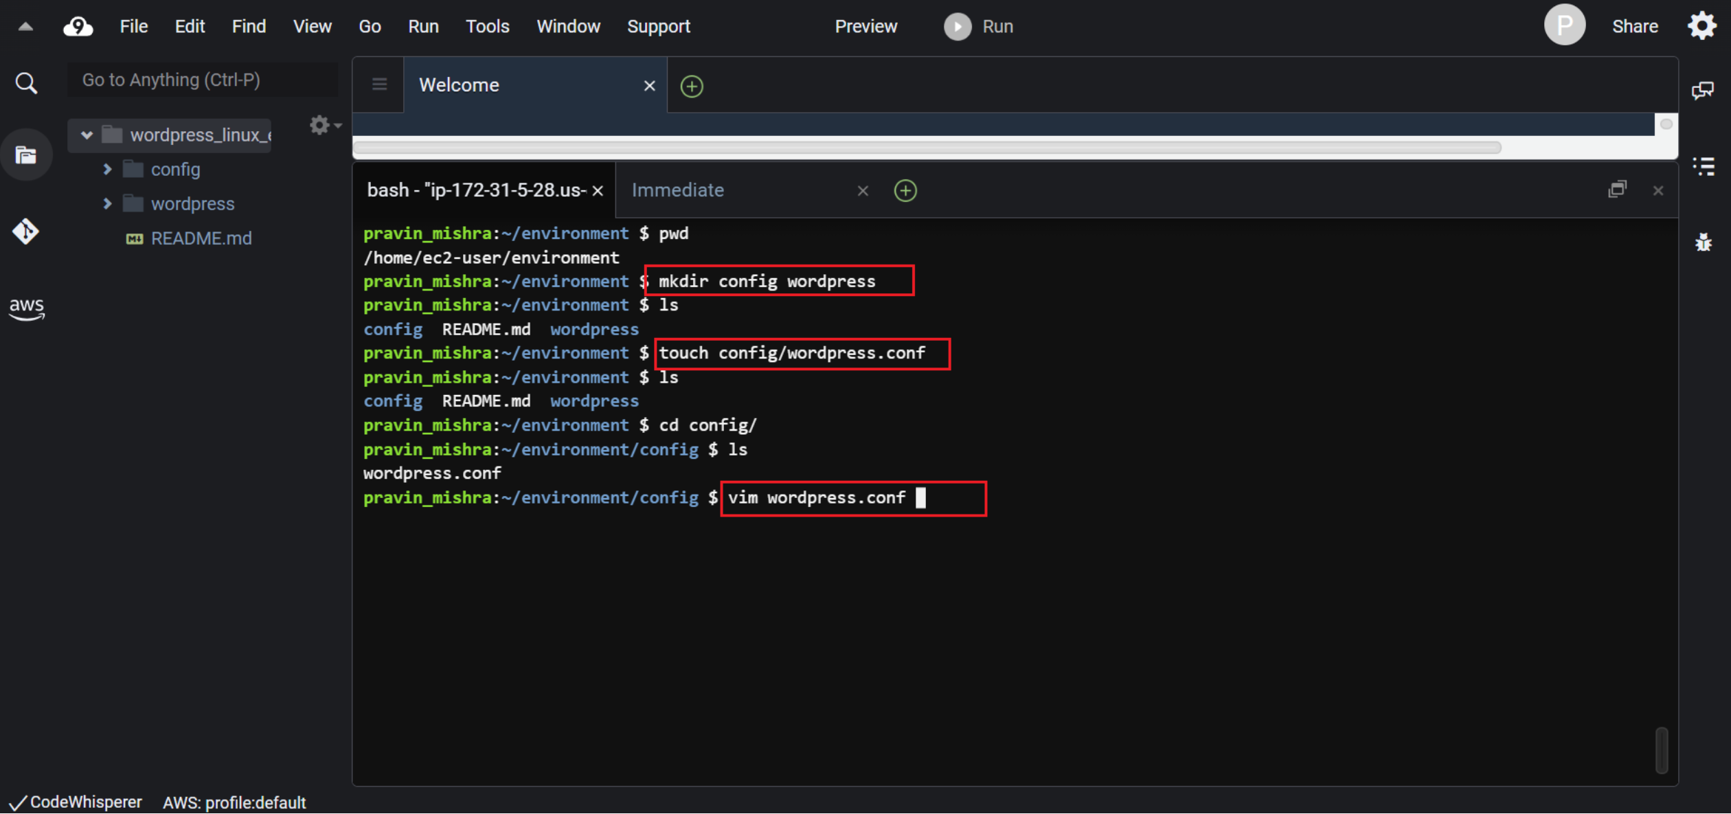Image resolution: width=1731 pixels, height=814 pixels.
Task: Open the File menu
Action: click(x=133, y=26)
